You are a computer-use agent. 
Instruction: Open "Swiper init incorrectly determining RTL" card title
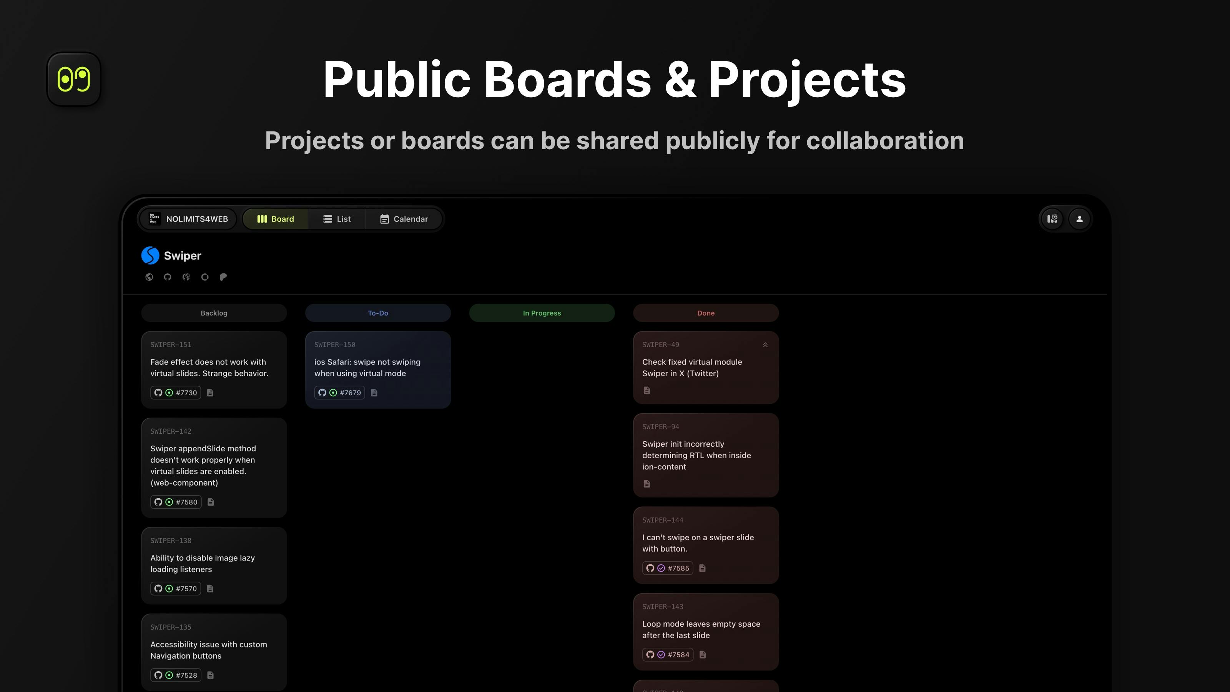point(696,455)
